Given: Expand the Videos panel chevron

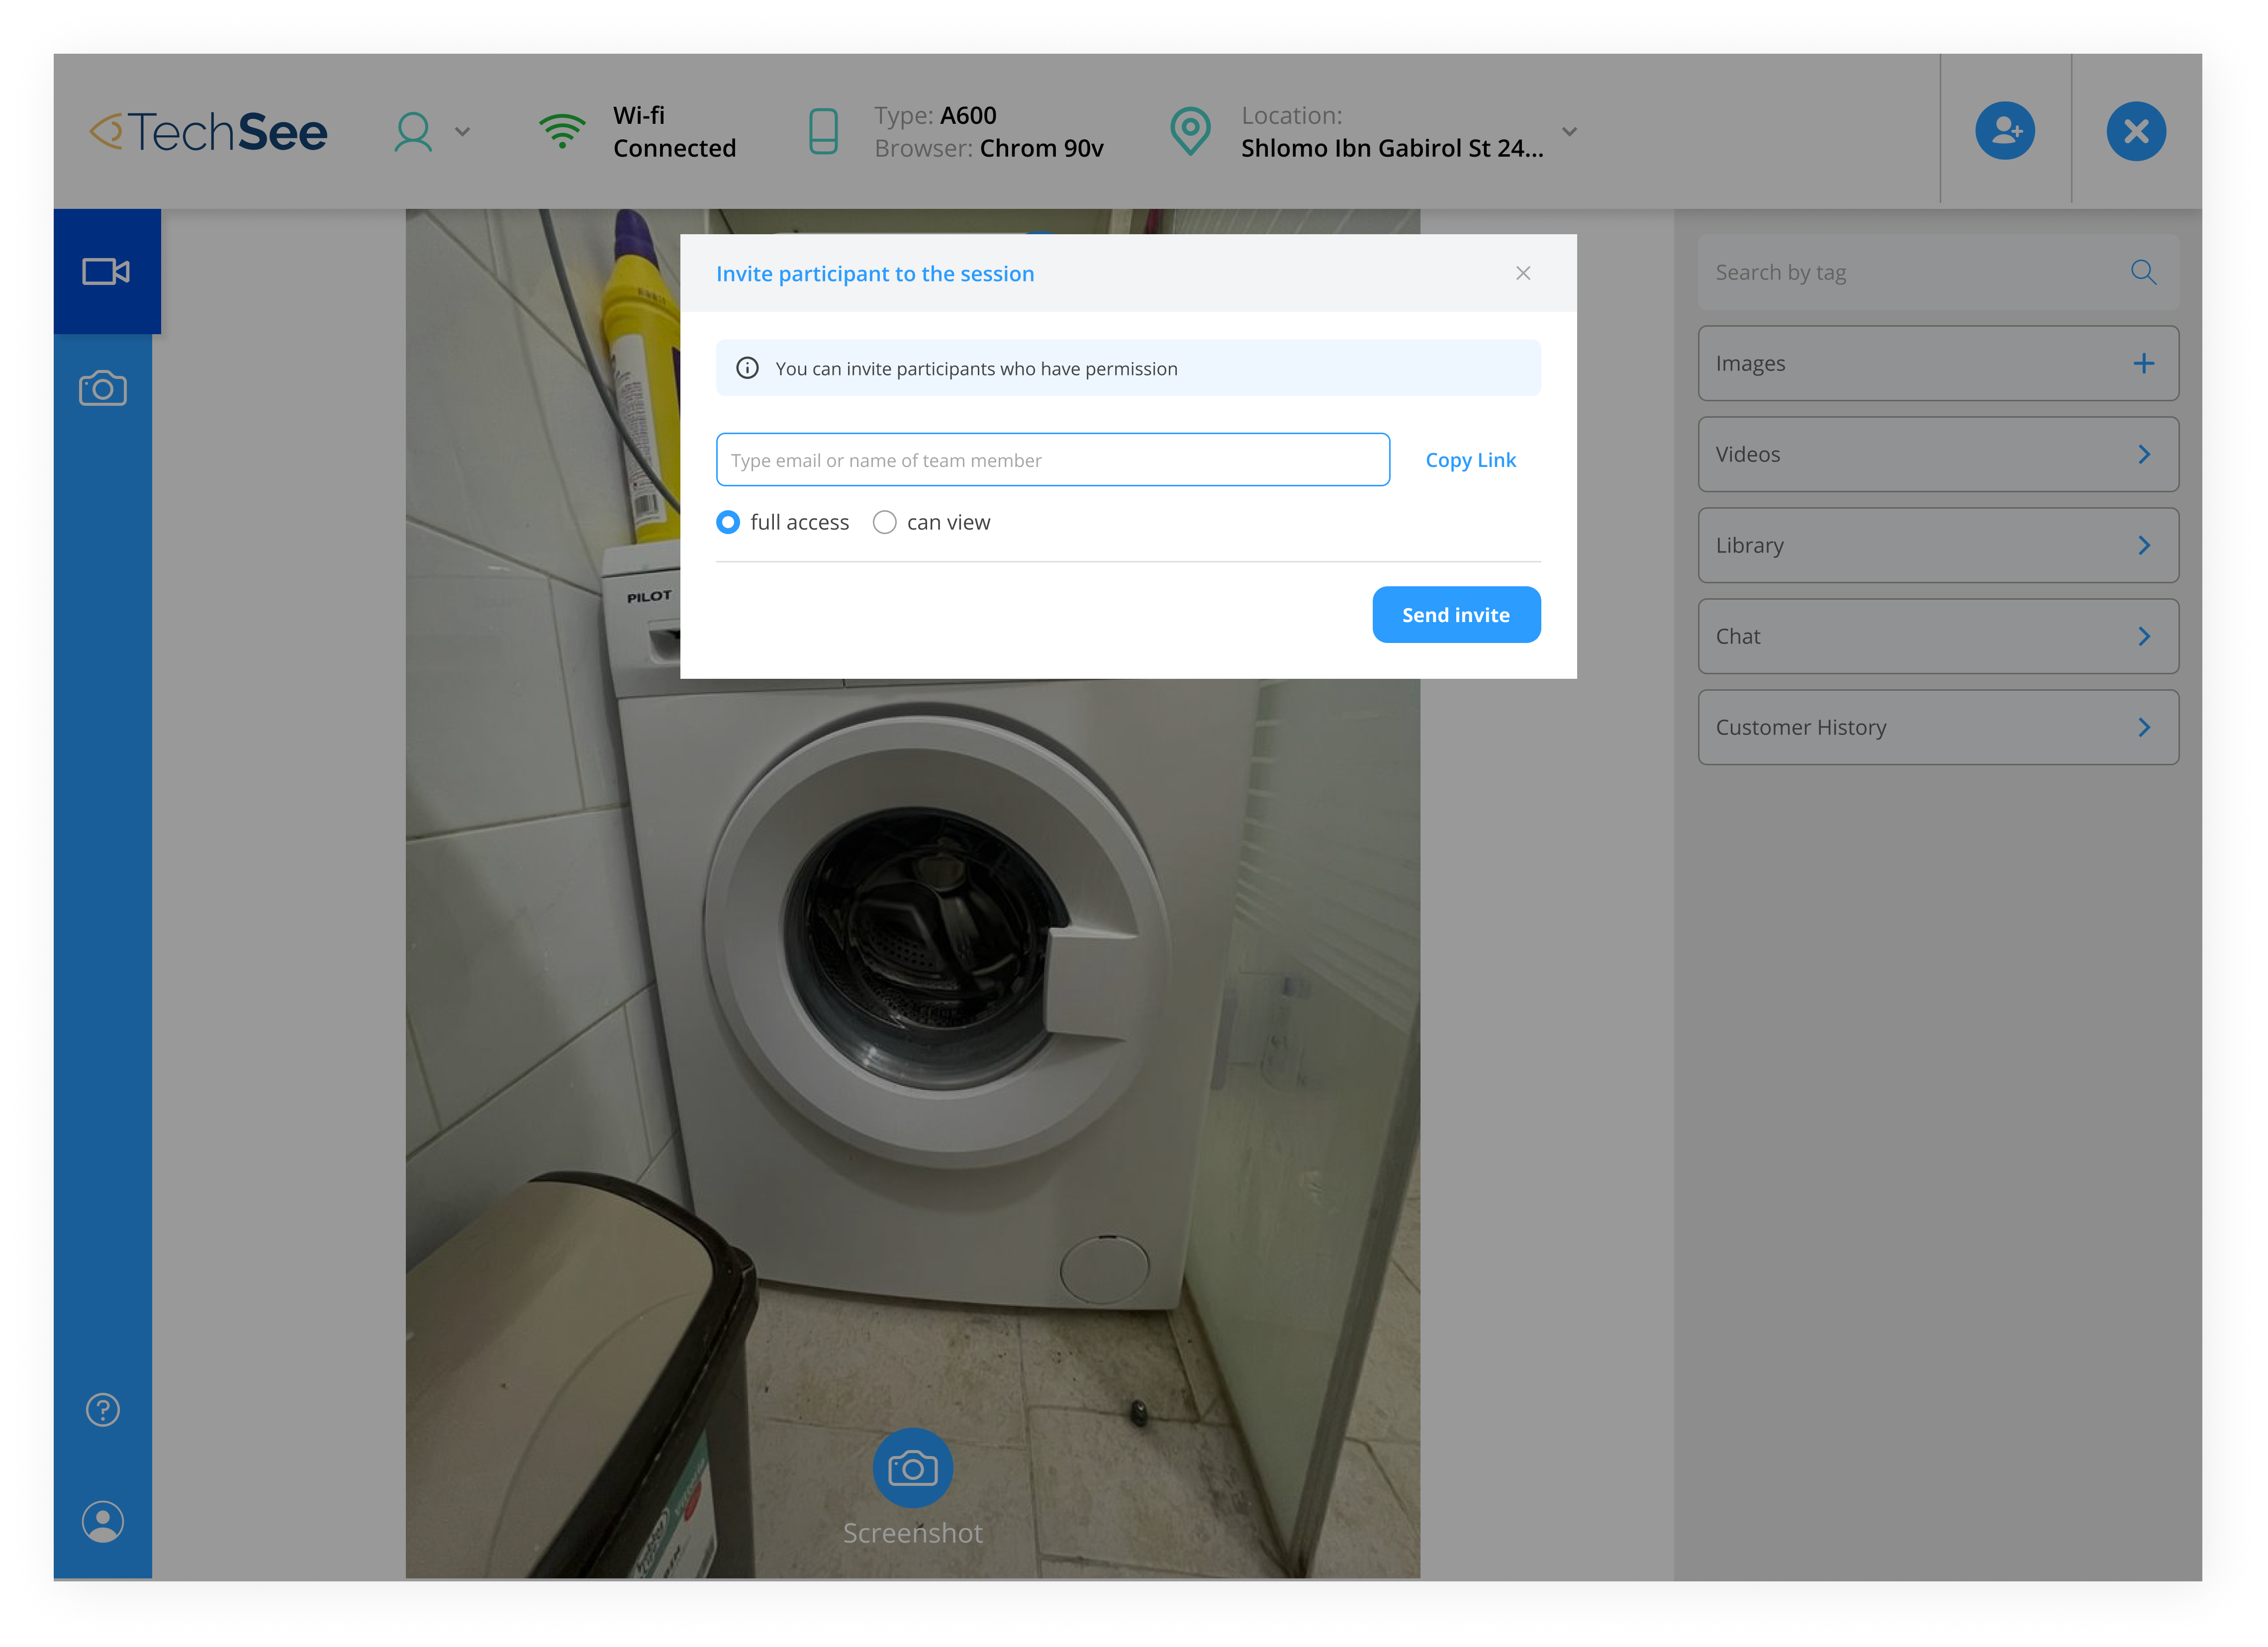Looking at the screenshot, I should 2144,455.
